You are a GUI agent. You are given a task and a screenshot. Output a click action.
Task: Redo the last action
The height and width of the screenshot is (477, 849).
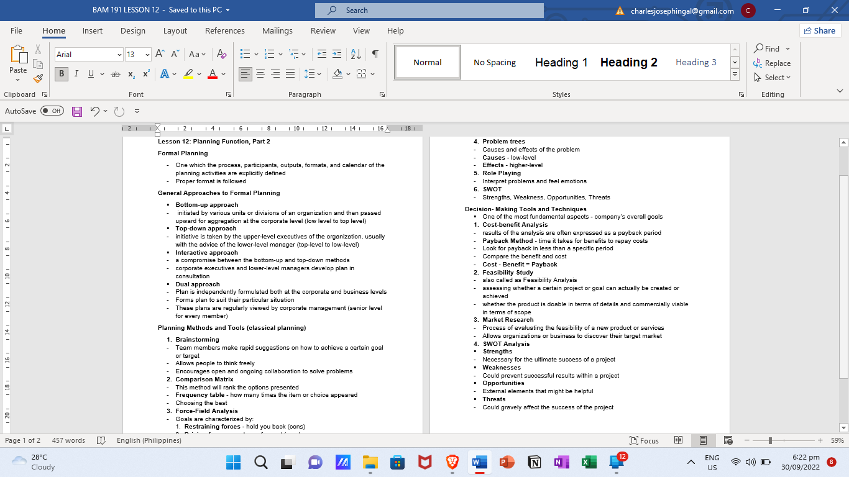pos(119,111)
